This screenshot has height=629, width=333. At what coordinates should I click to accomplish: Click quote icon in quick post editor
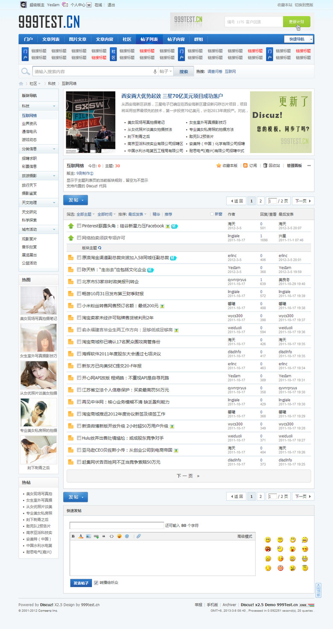tap(104, 536)
